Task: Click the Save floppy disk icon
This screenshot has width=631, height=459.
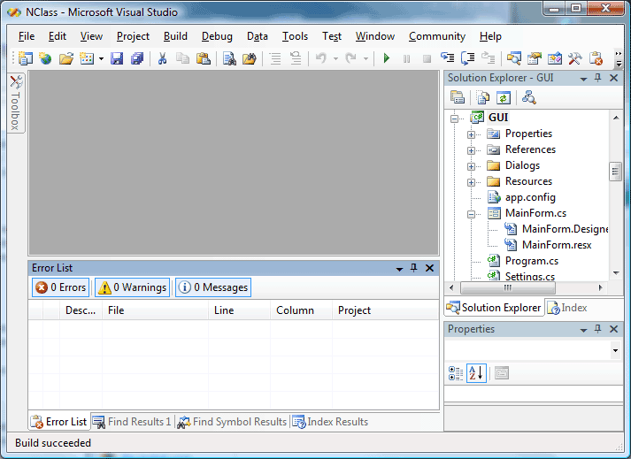Action: (x=117, y=58)
